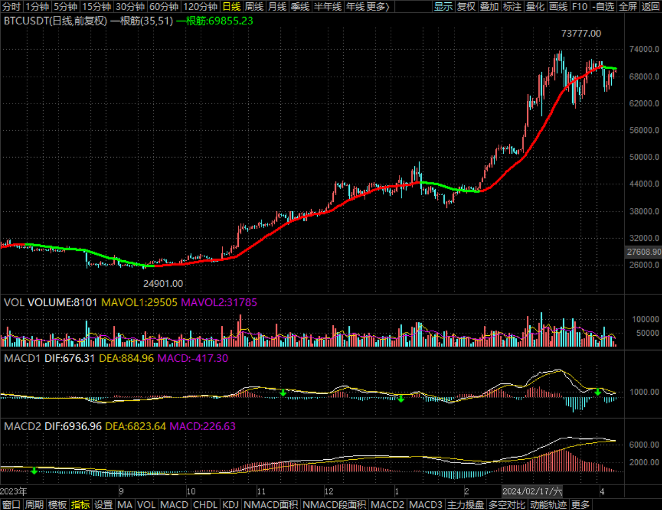Screen dimensions: 662x510
Task: Select the 日线 daily tab
Action: [232, 7]
